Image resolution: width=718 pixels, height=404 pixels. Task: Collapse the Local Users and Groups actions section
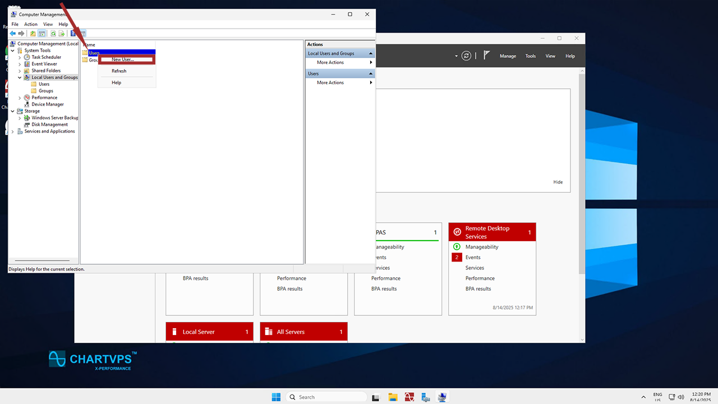[x=370, y=53]
